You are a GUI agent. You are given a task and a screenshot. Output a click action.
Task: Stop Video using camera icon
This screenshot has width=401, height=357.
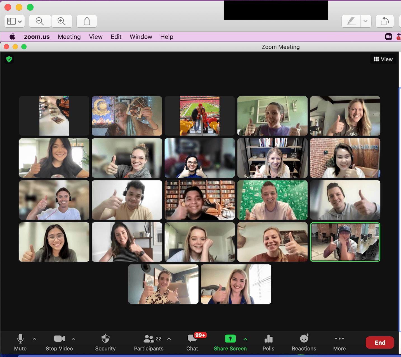click(59, 342)
